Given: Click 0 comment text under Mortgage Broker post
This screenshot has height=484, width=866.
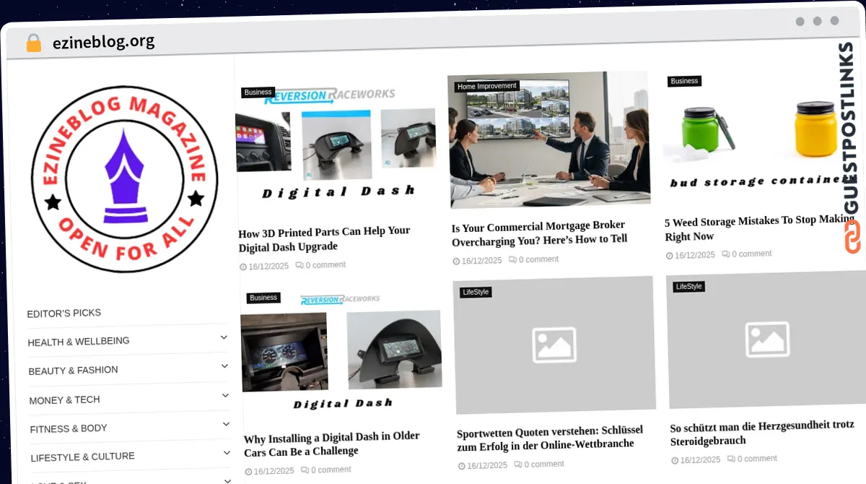Looking at the screenshot, I should pyautogui.click(x=539, y=259).
